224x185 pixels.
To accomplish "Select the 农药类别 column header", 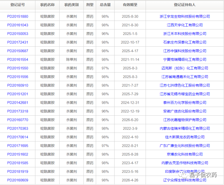I will coord(72,5).
